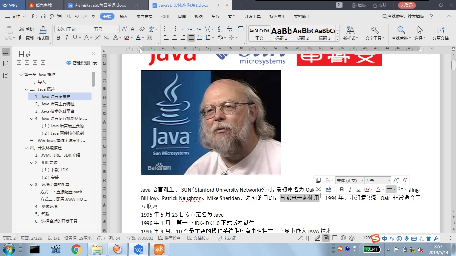Open the 插入 ribbon tab
This screenshot has width=456, height=256.
pyautogui.click(x=124, y=16)
